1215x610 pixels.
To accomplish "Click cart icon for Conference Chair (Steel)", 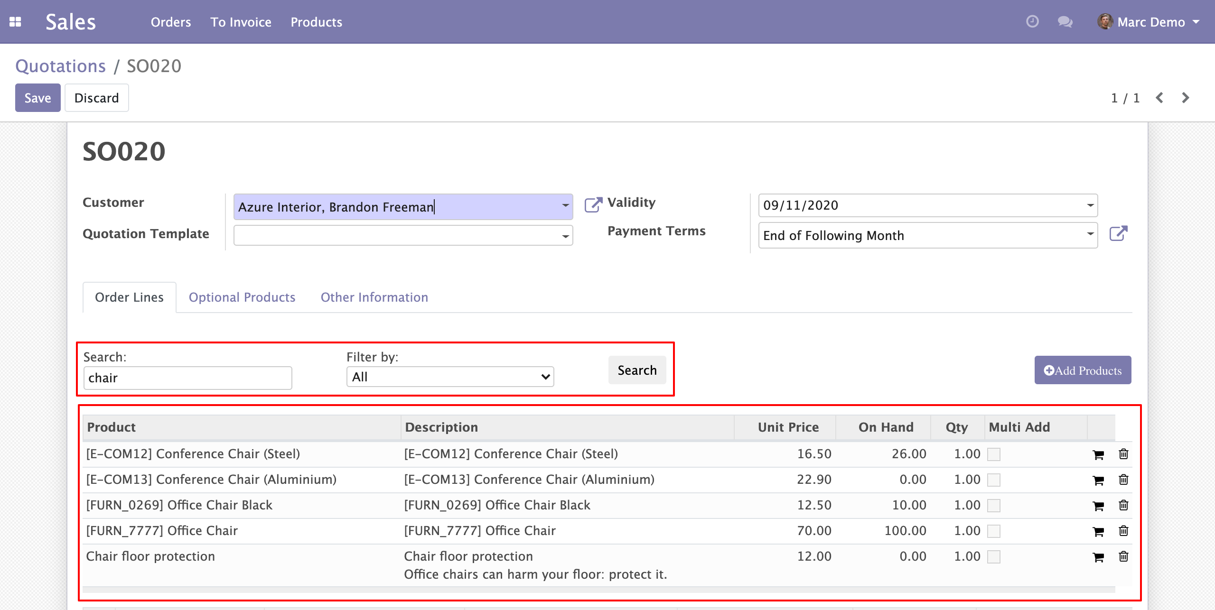I will (1098, 455).
